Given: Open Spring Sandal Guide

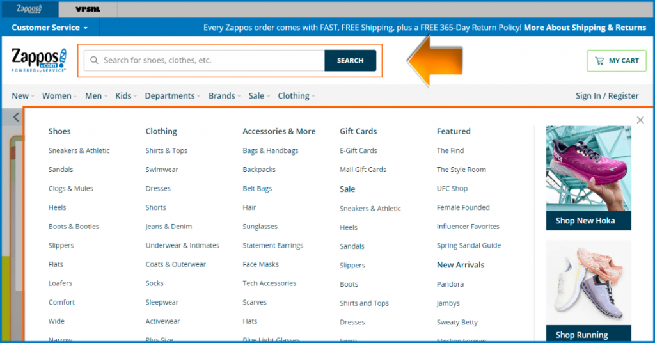Looking at the screenshot, I should pos(469,245).
